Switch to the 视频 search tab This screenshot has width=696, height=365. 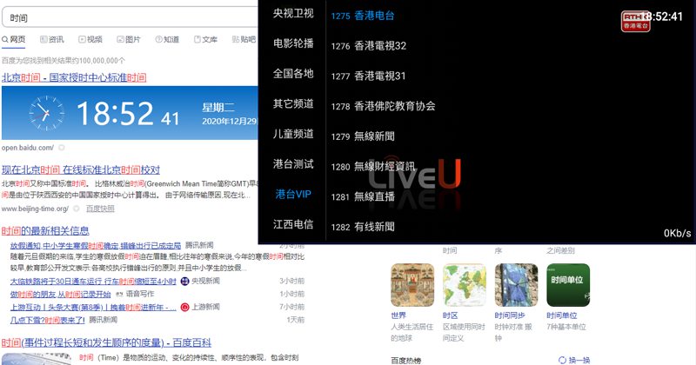90,39
